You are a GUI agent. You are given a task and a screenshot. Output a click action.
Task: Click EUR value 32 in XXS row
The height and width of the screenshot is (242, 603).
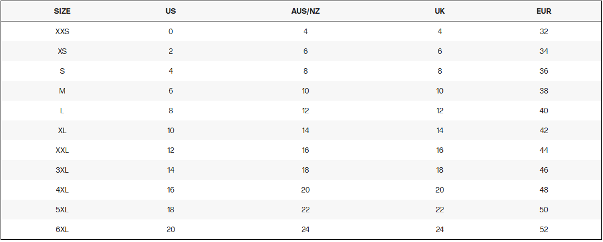coord(544,31)
